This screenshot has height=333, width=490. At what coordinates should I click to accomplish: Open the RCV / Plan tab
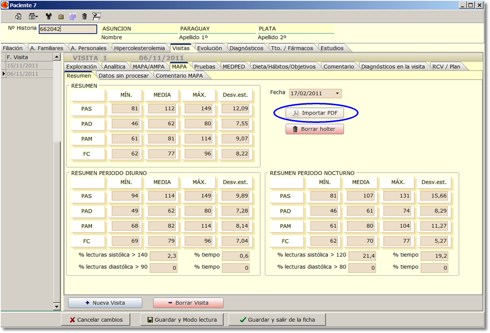pyautogui.click(x=446, y=67)
